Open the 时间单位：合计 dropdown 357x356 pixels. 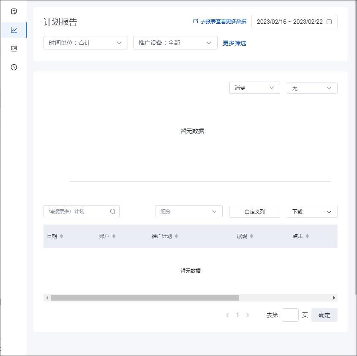point(85,43)
